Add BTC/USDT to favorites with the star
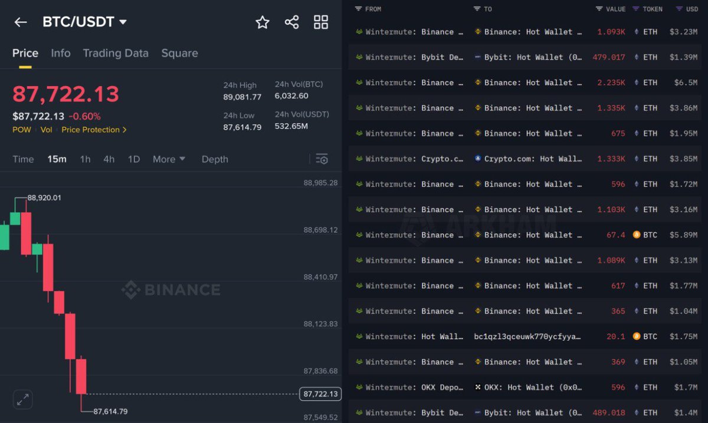The height and width of the screenshot is (423, 708). pos(263,22)
